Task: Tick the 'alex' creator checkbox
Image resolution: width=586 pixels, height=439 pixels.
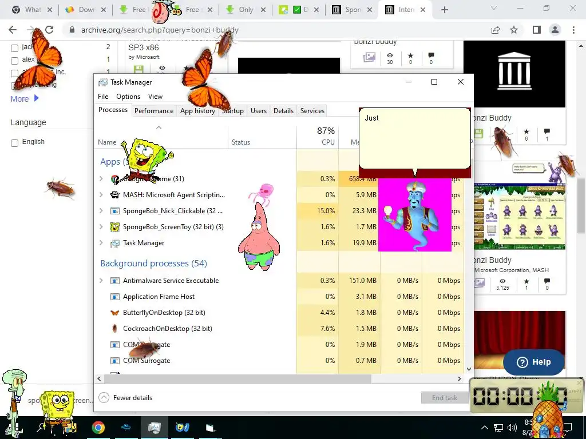Action: pos(14,61)
